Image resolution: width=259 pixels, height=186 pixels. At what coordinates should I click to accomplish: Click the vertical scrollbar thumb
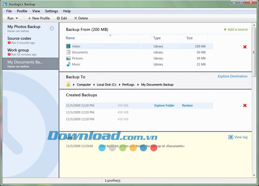tap(254, 52)
